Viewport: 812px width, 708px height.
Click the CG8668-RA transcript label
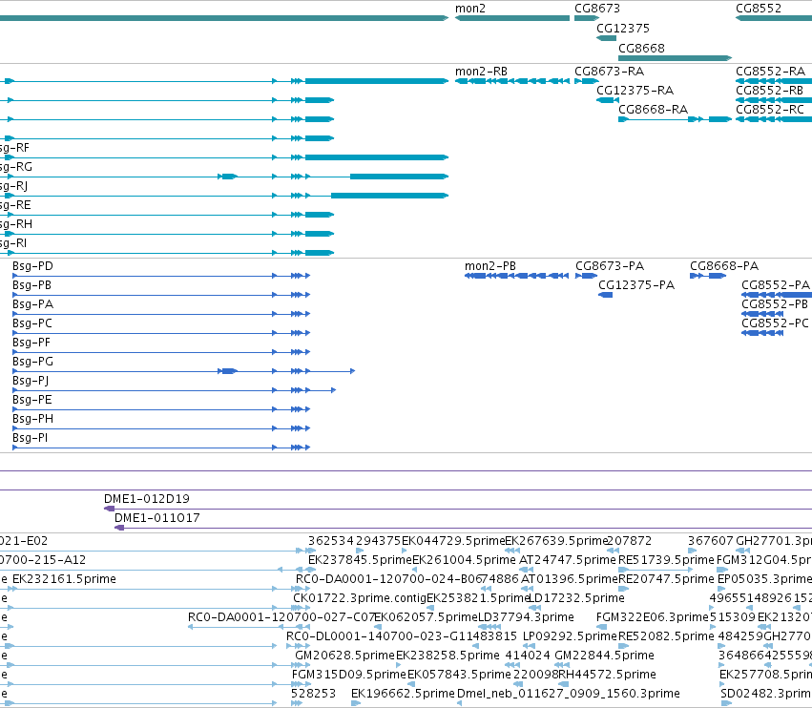tap(653, 110)
